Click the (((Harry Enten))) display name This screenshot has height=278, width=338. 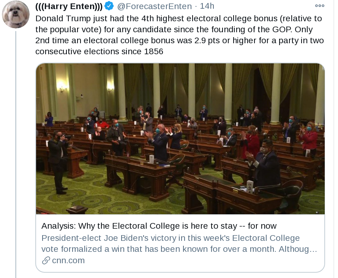[x=69, y=6]
